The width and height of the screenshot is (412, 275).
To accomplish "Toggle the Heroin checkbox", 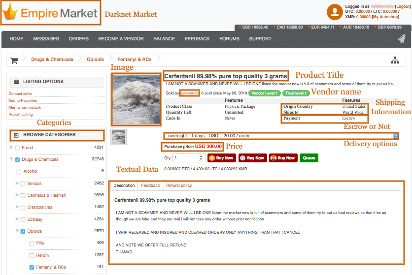I will 32,256.
